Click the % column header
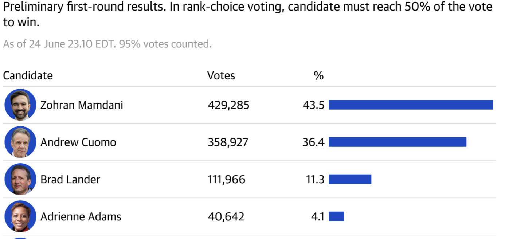Screen dimensions: 505x239 (318, 75)
